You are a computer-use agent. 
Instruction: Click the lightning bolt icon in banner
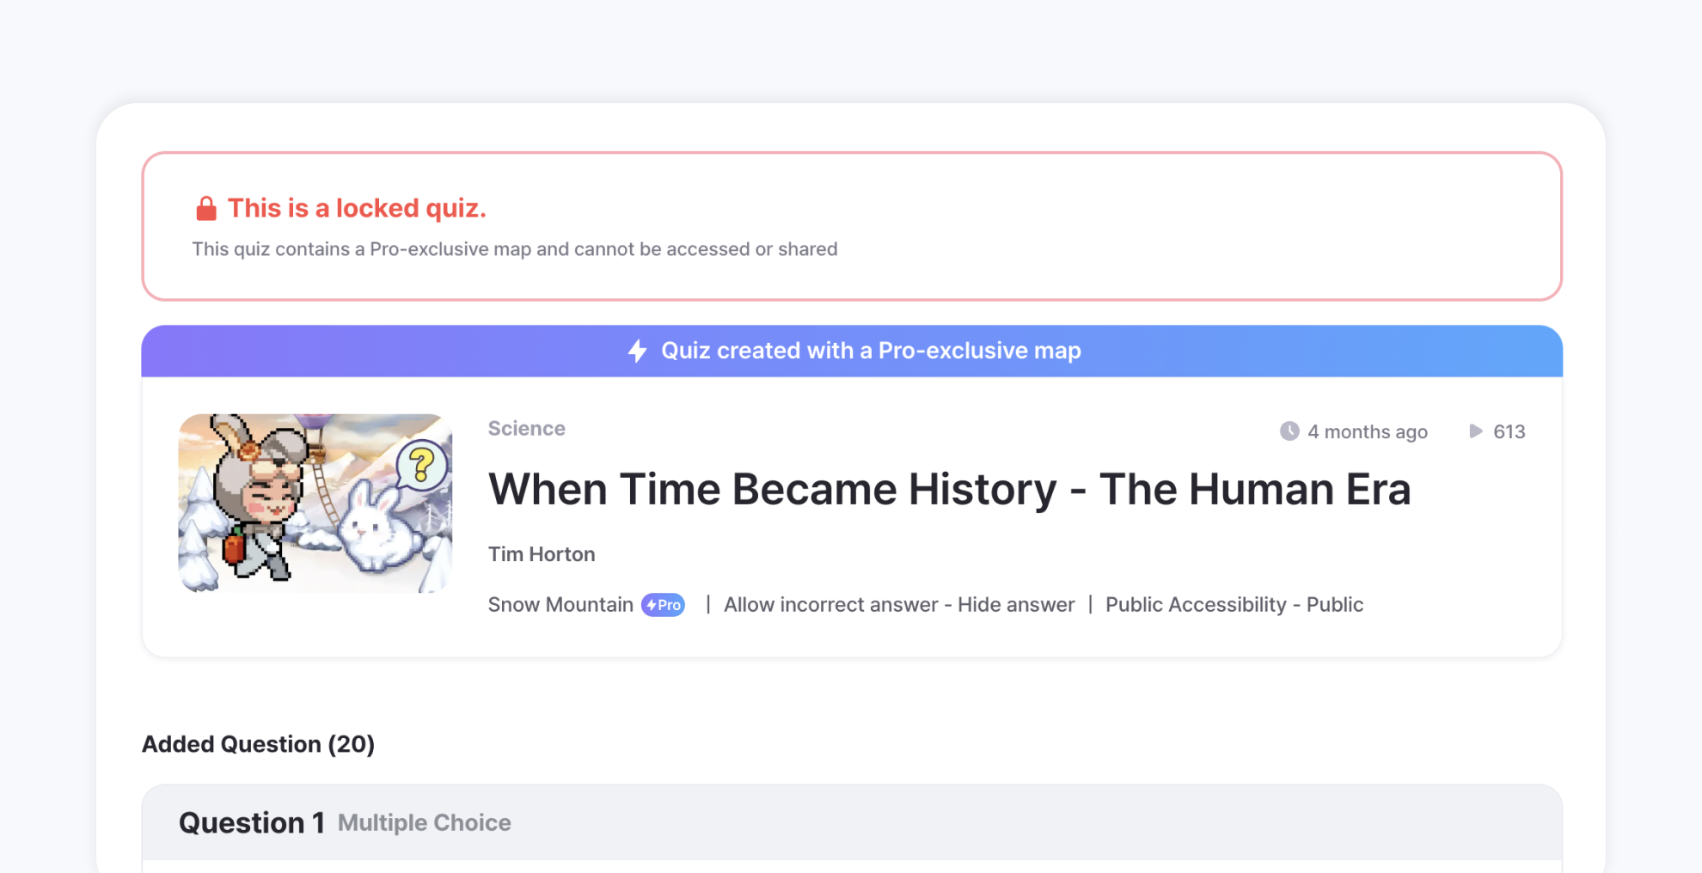tap(637, 351)
